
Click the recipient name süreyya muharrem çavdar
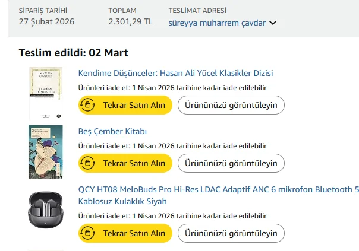point(217,23)
